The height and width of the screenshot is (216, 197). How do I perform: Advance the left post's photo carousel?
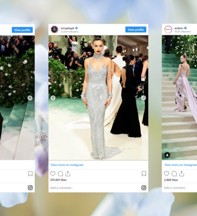pyautogui.click(x=30, y=98)
